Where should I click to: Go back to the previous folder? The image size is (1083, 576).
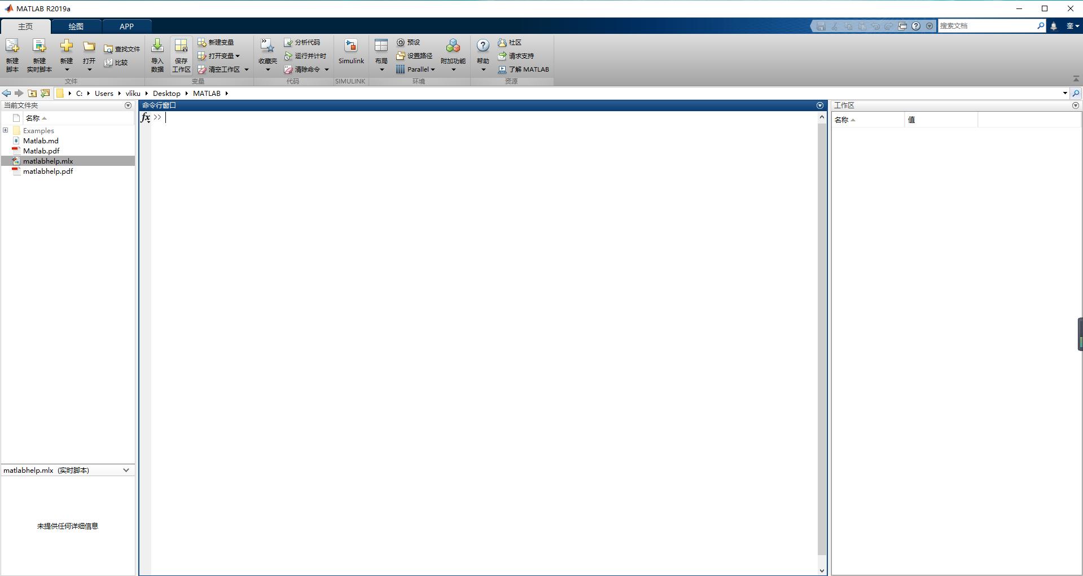pyautogui.click(x=6, y=93)
